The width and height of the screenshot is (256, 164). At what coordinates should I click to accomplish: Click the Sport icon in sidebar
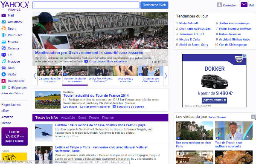coord(3,29)
